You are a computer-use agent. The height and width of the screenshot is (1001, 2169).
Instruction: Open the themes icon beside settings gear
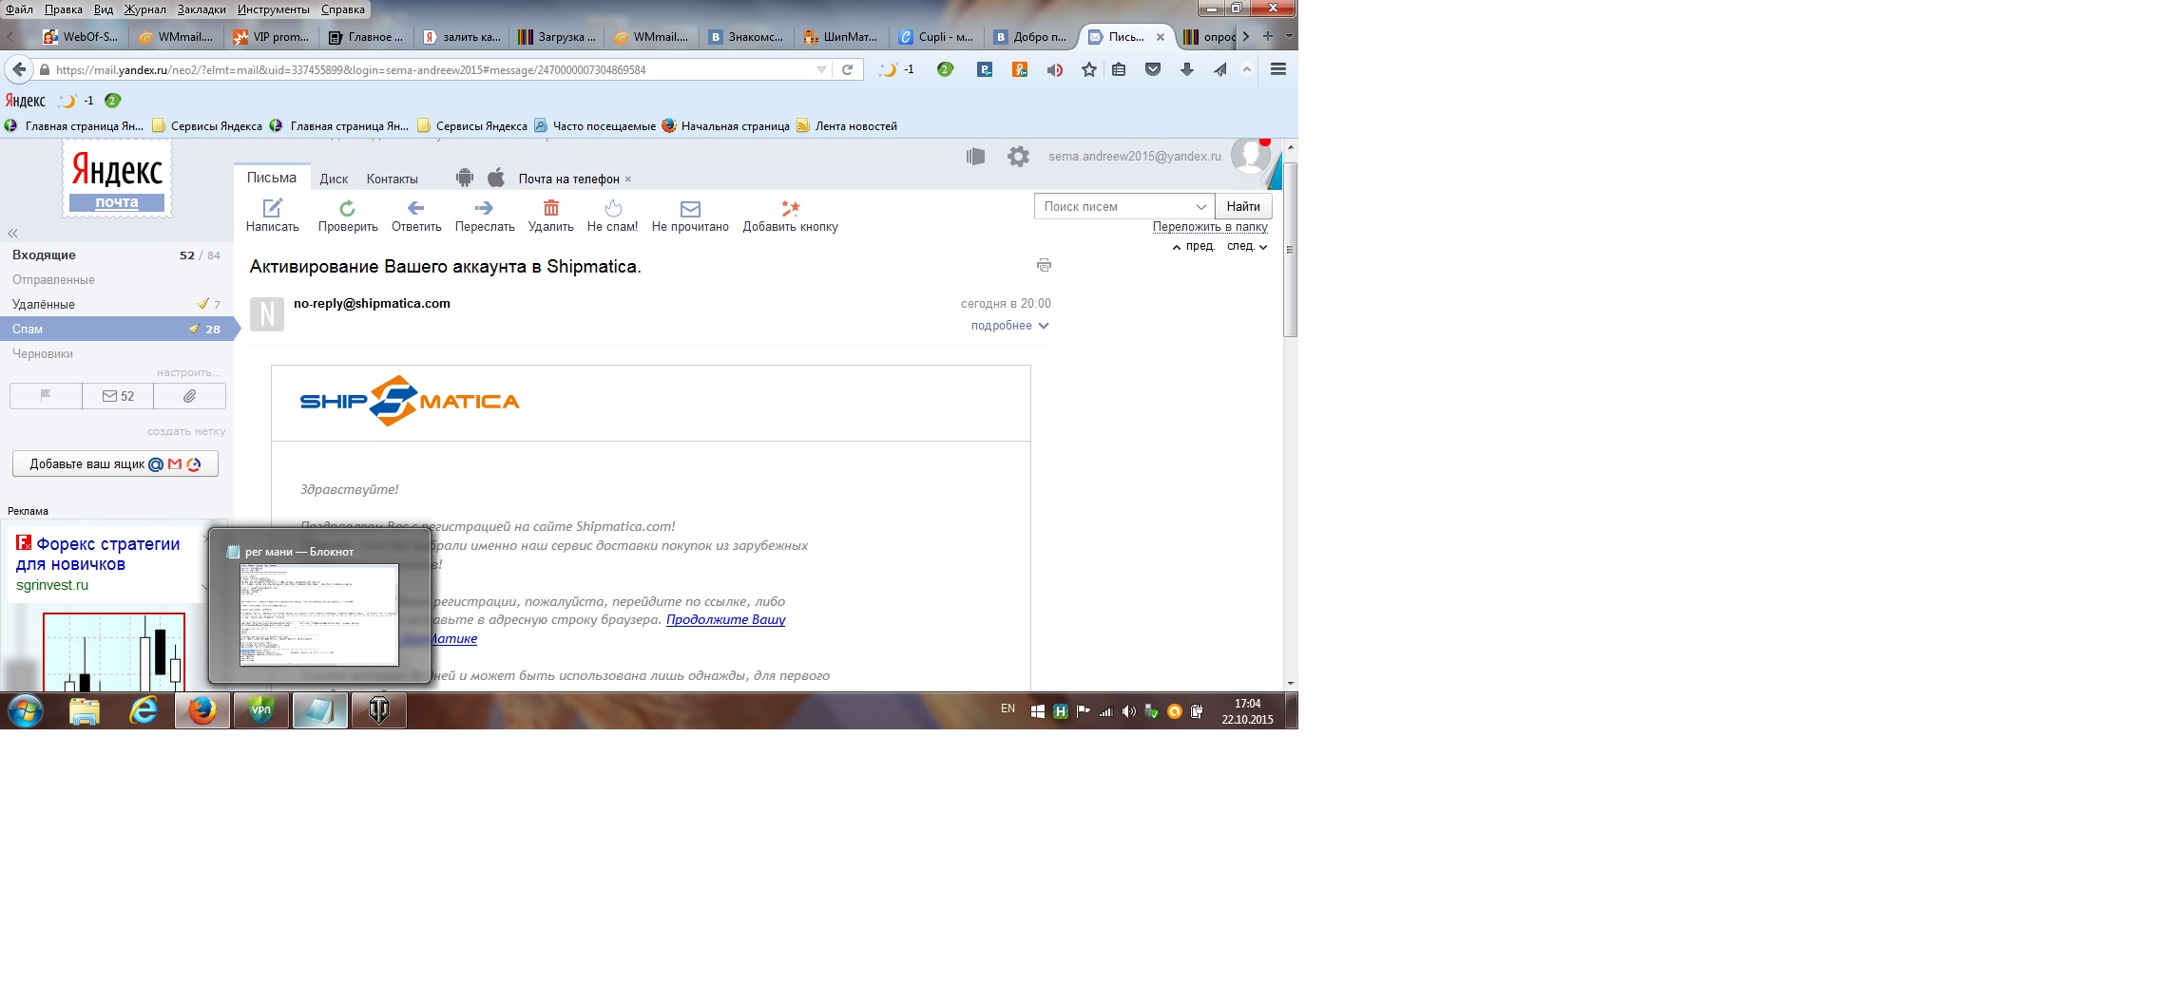coord(975,157)
